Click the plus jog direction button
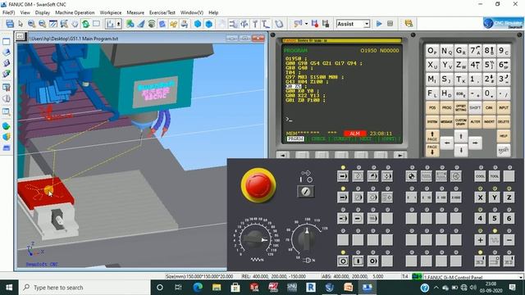The image size is (525, 295). click(480, 240)
